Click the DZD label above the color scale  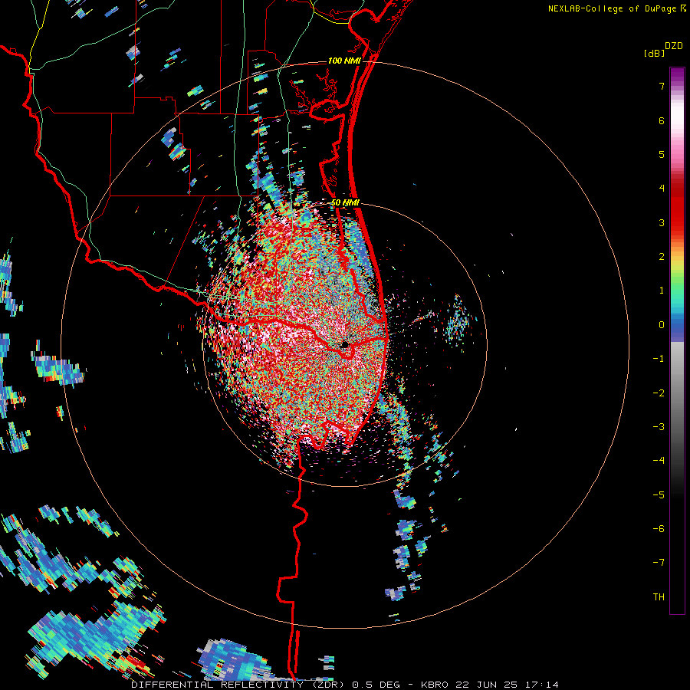[x=674, y=46]
